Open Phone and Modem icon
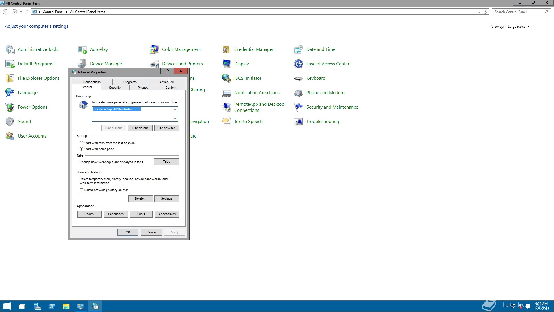Viewport: 554px width, 312px height. [299, 93]
